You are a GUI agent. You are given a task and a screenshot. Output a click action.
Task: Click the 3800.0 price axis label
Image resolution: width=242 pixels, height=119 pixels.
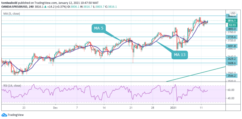231,29
